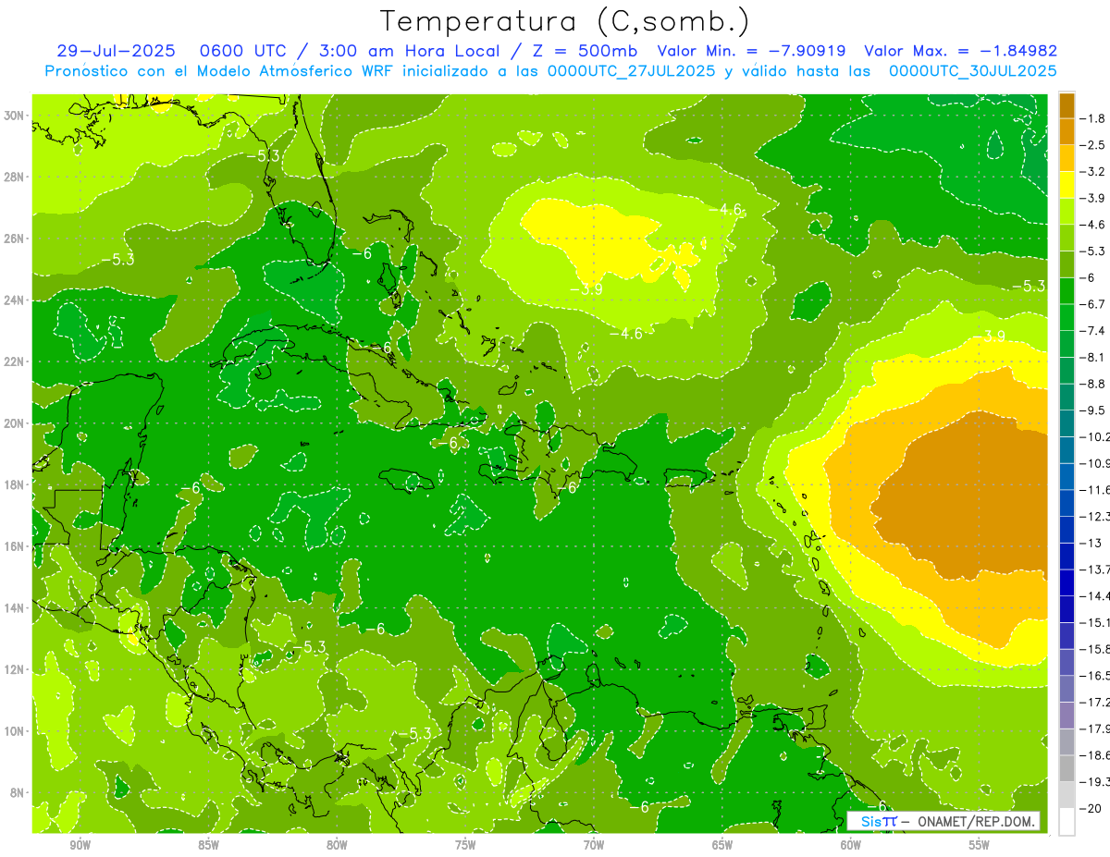
Task: Click the -15.8 color scale label
Action: (x=1095, y=648)
